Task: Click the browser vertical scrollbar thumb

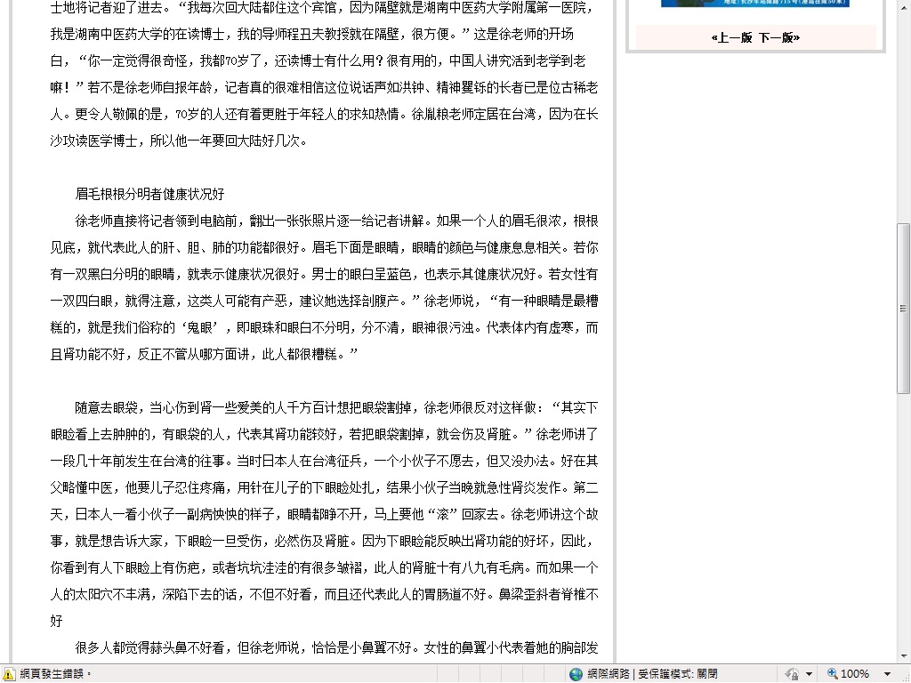Action: (903, 307)
